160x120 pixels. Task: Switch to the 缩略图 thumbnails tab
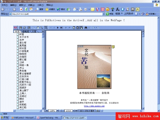pyautogui.click(x=26, y=32)
